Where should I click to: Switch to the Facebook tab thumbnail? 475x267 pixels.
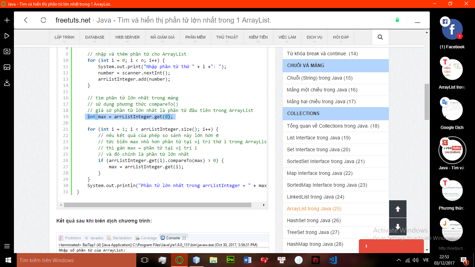pos(452,30)
